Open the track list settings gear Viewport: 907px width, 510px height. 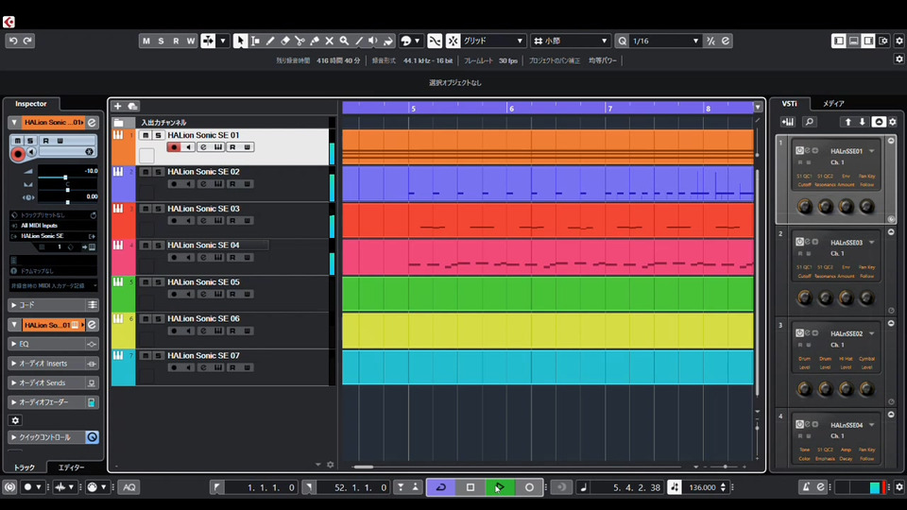[331, 465]
